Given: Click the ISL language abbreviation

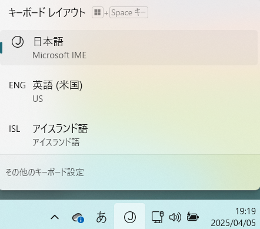Looking at the screenshot, I should coord(15,129).
